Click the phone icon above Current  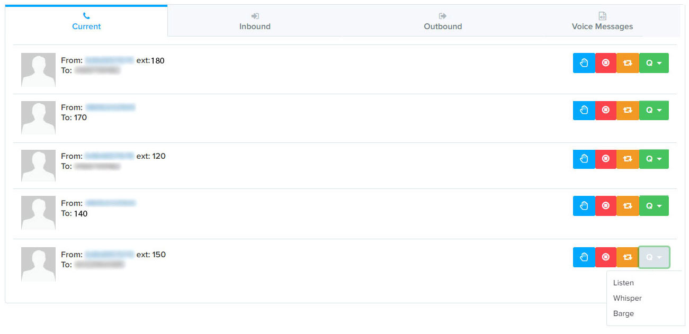[x=86, y=15]
